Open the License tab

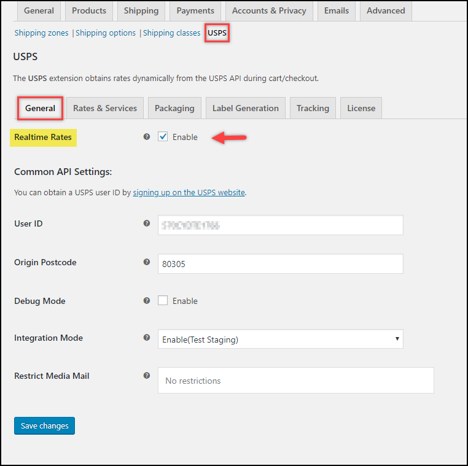[x=361, y=108]
